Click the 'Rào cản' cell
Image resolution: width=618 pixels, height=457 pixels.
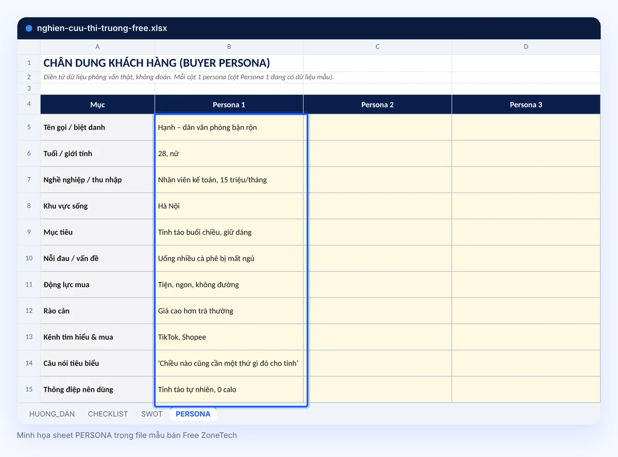click(97, 311)
